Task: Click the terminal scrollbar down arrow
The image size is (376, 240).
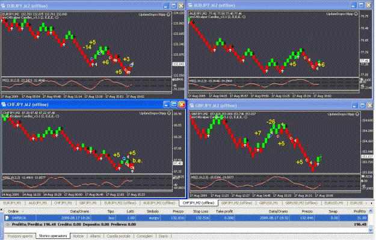Action: pos(371,230)
